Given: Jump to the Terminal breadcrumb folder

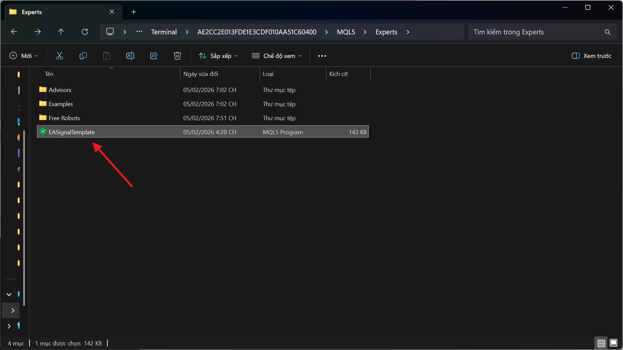Looking at the screenshot, I should (x=164, y=32).
